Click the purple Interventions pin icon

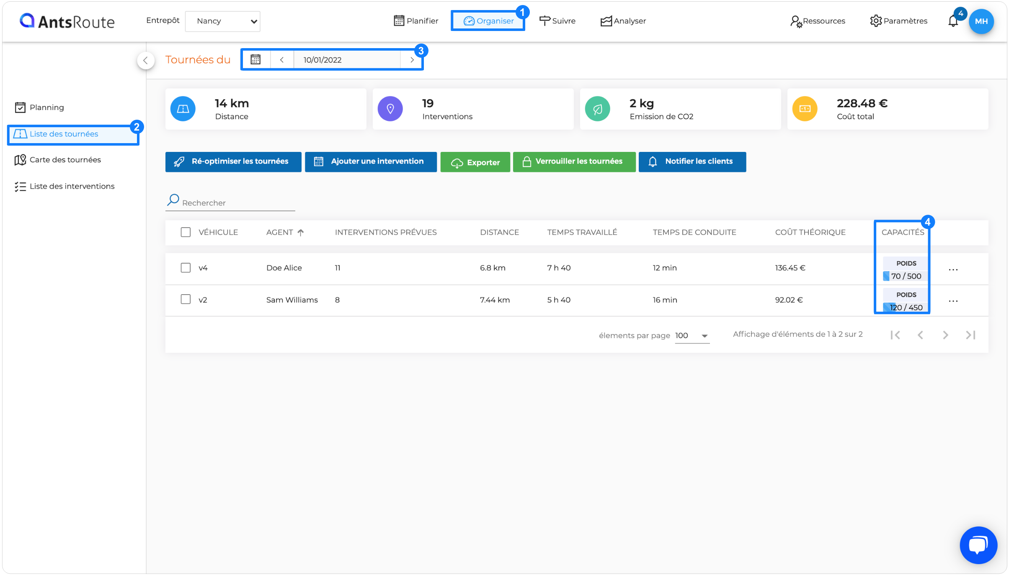(x=390, y=109)
